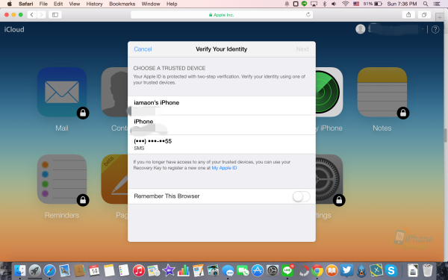Click the account avatar in iCloud header
This screenshot has height=280, width=448.
coord(361,29)
